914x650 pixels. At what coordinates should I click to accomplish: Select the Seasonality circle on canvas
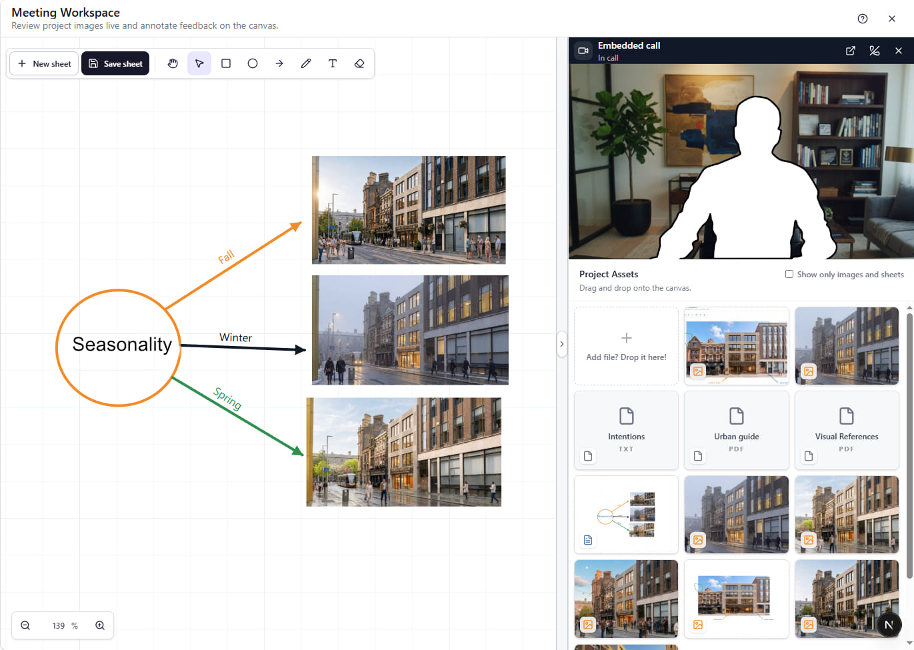pos(119,347)
